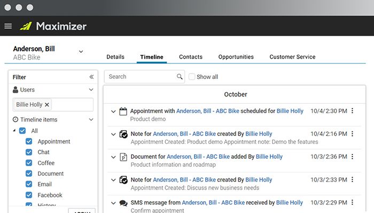Expand the 10/4/2:16 PM note entry
Screen dimensions: 374x213
(x=113, y=134)
